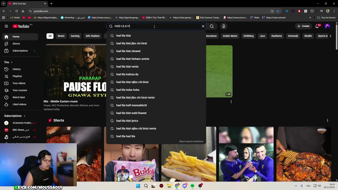Viewport: 338px width, 190px height.
Task: Open Tous les favoris bookmarks folder
Action: tap(326, 18)
